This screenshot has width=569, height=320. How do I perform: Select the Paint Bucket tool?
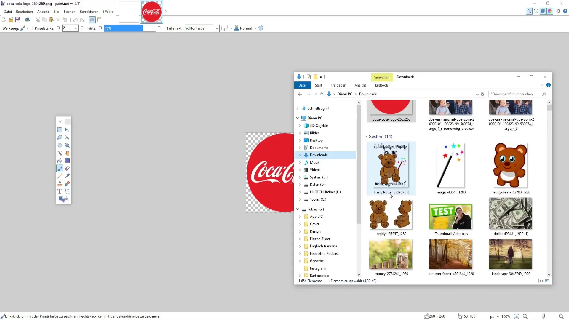[60, 161]
